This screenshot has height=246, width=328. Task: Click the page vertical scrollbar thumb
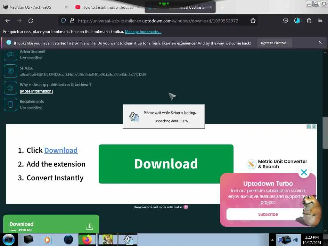(x=325, y=133)
